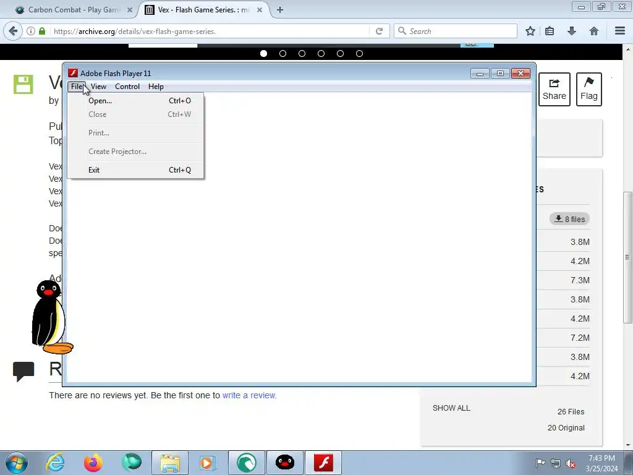Click the Share button on archive page
The width and height of the screenshot is (633, 475).
554,89
